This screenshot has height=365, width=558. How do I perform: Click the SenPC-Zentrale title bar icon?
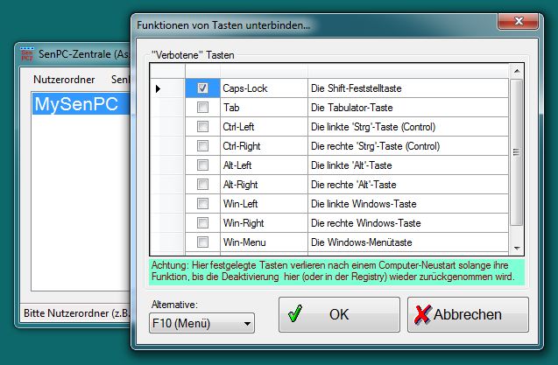[27, 54]
